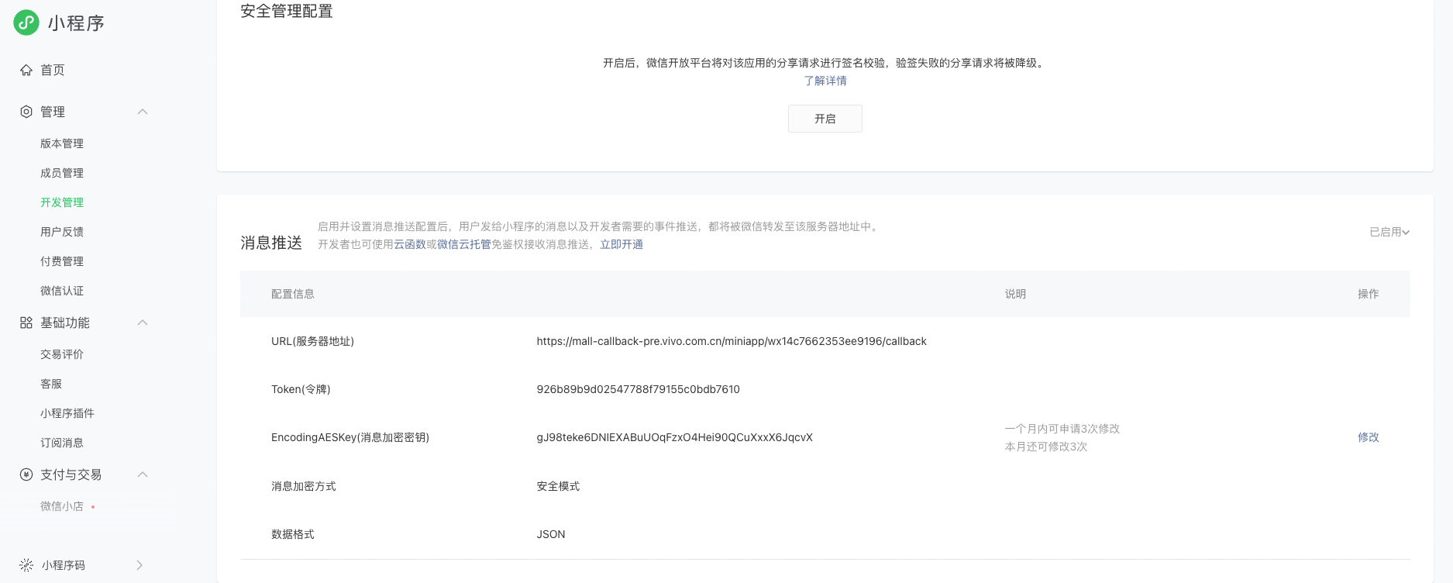This screenshot has width=1453, height=583.
Task: Click the 安全模式 encryption value
Action: click(558, 486)
